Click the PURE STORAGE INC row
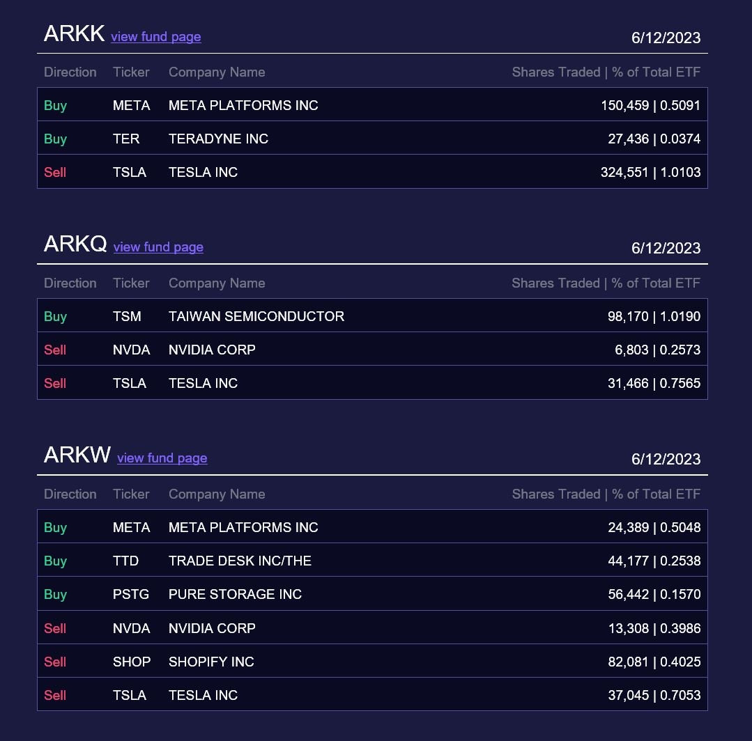Viewport: 752px width, 741px height. tap(372, 594)
